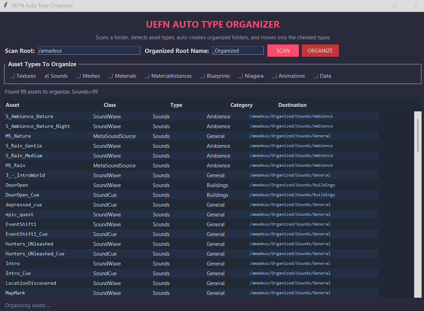Select the S_Rain_Gentle asset
This screenshot has width=424, height=311.
click(192, 146)
